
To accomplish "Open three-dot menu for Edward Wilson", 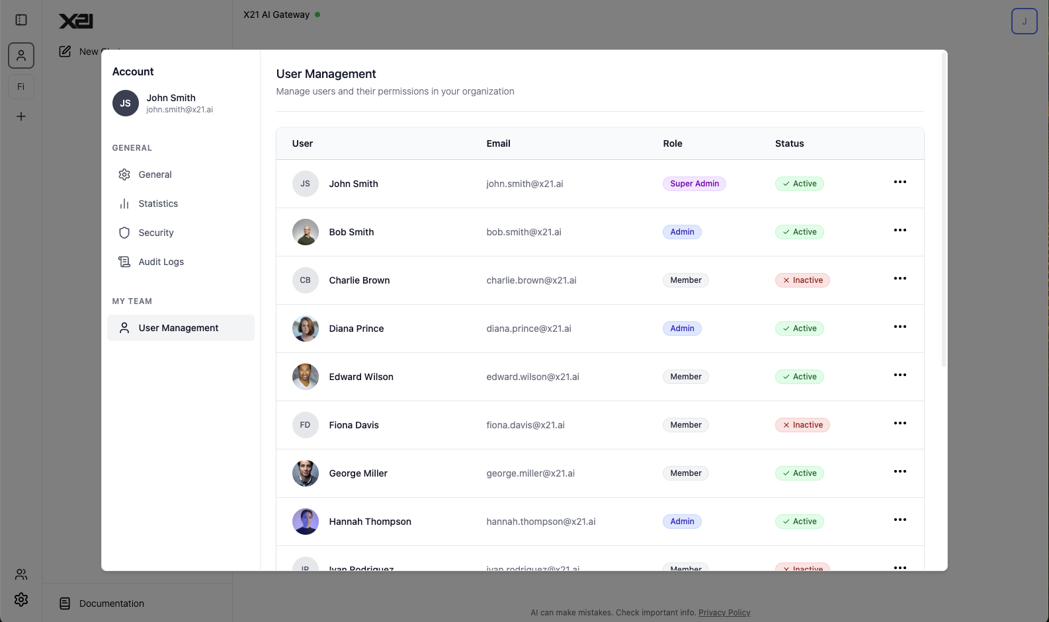I will [x=900, y=375].
